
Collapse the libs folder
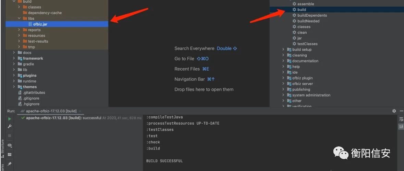[19, 18]
